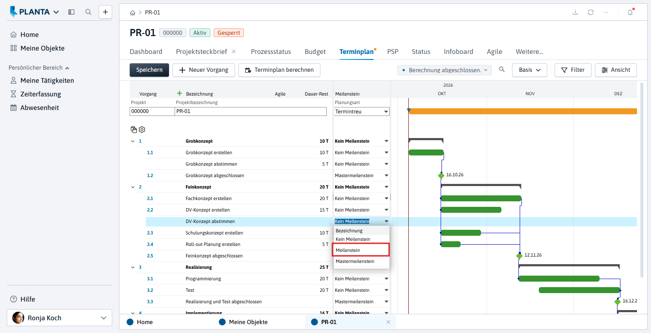Click the refresh icon in top bar
651x333 pixels.
click(591, 12)
